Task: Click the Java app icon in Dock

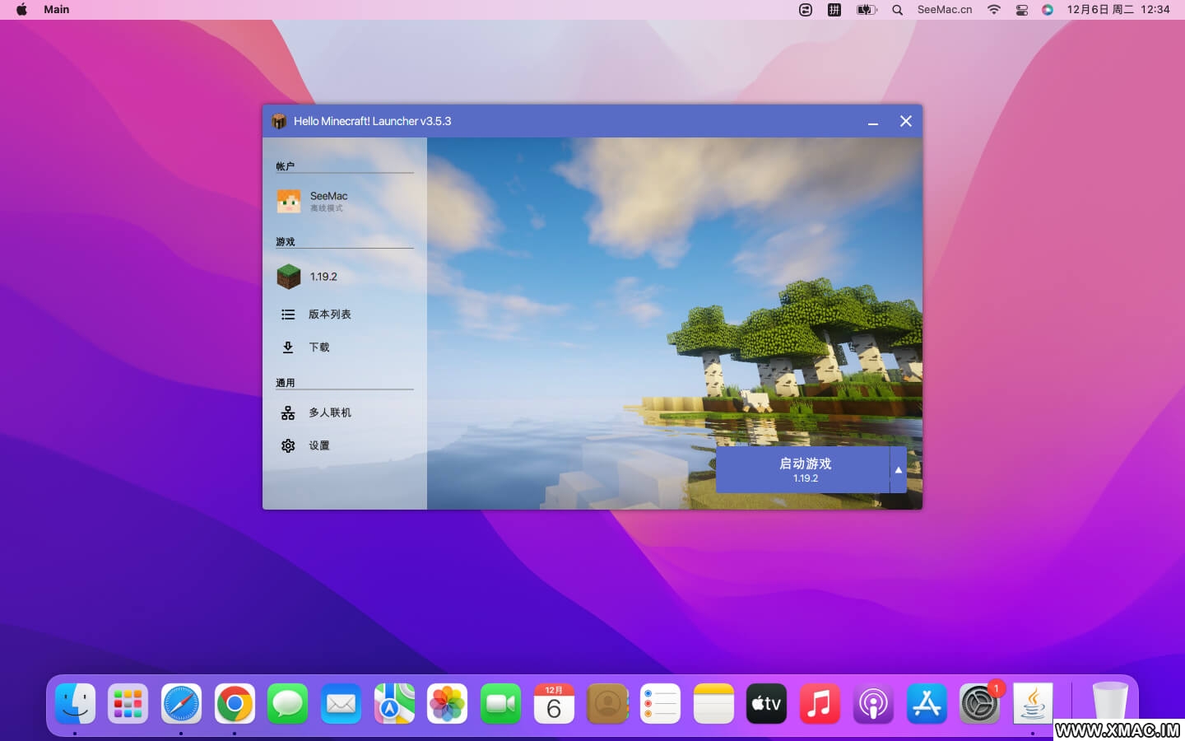Action: [1033, 704]
